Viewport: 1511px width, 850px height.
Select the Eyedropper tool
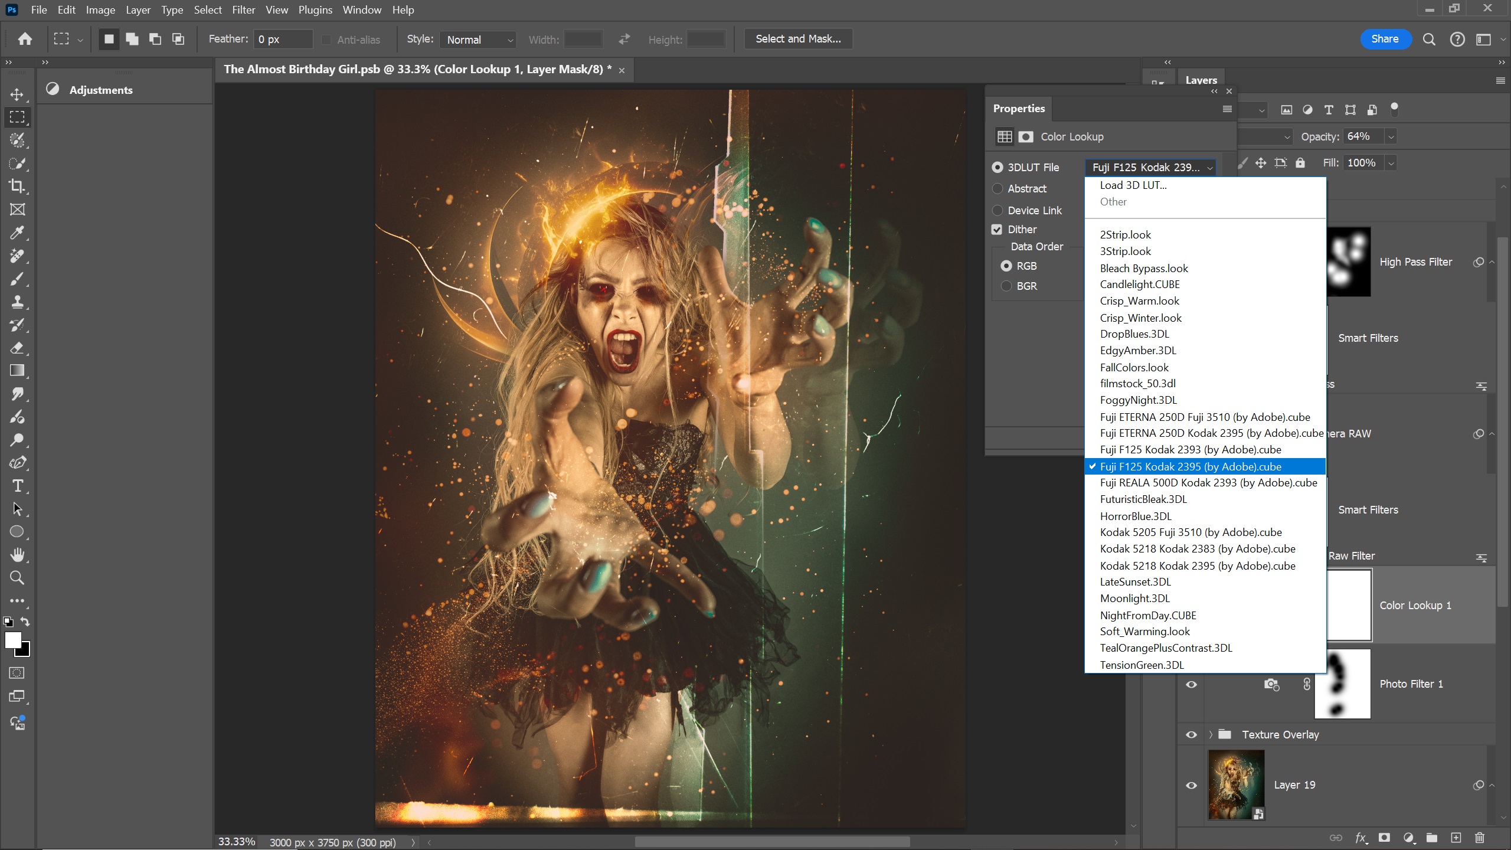tap(17, 233)
